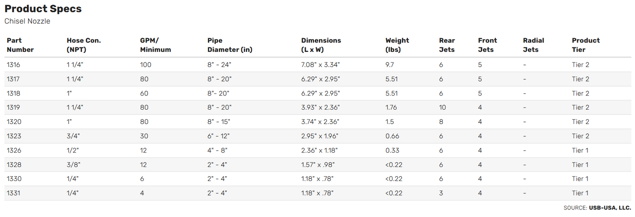
Task: Click the Front Jets column header
Action: coord(487,45)
